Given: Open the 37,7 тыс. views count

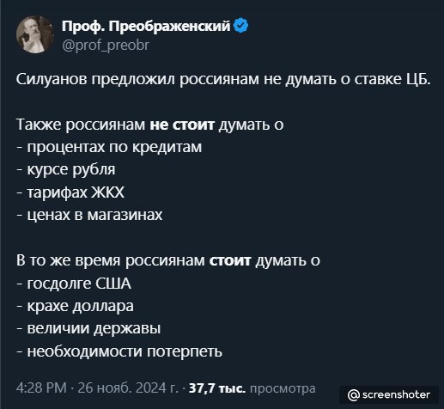Looking at the screenshot, I should click(x=217, y=388).
